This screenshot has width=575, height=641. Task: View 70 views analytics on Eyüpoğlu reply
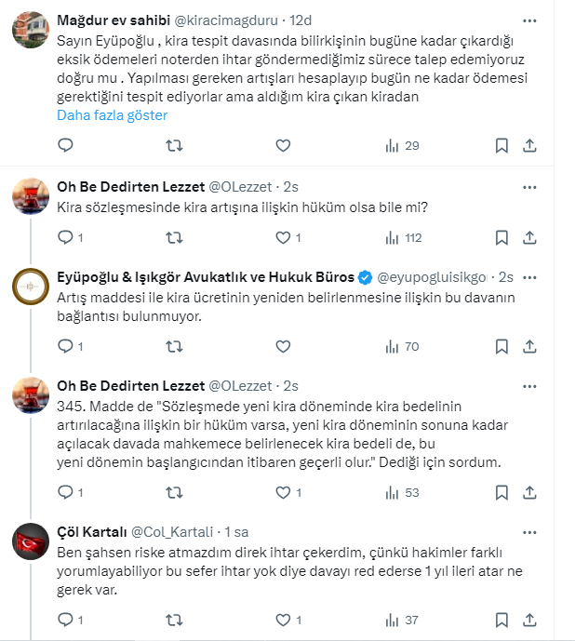(402, 346)
